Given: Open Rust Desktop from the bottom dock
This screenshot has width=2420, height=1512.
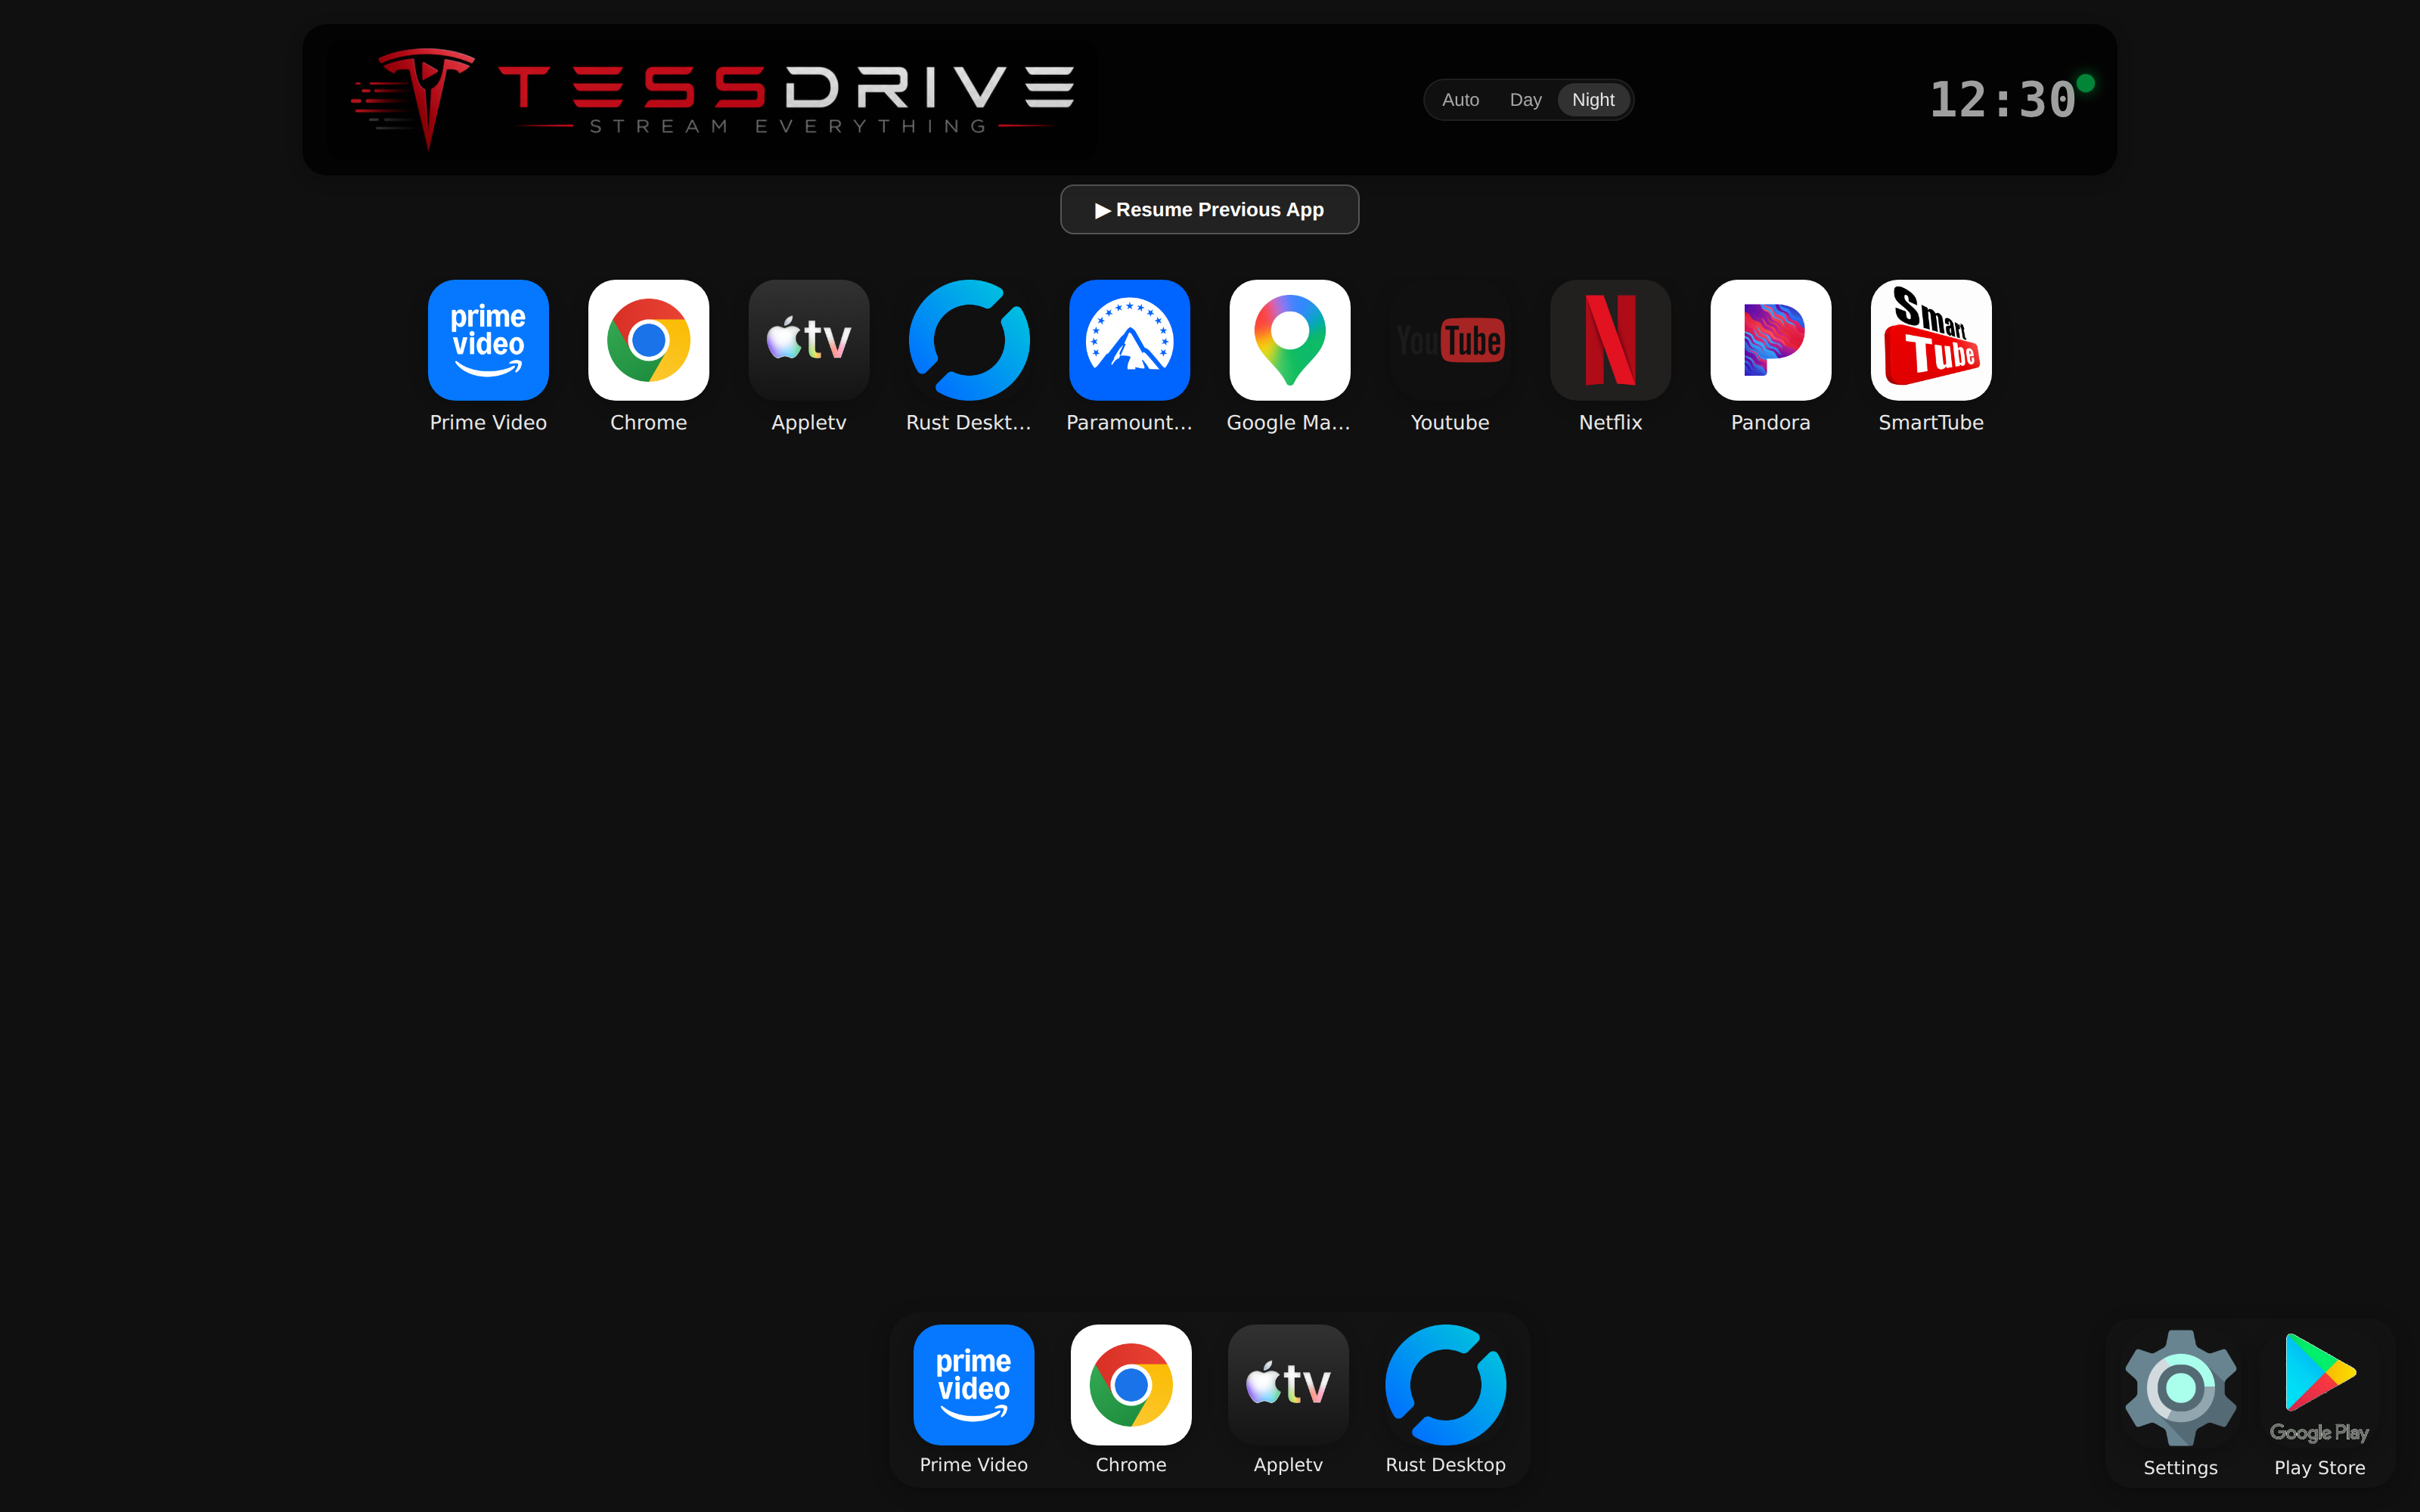Looking at the screenshot, I should pos(1446,1385).
